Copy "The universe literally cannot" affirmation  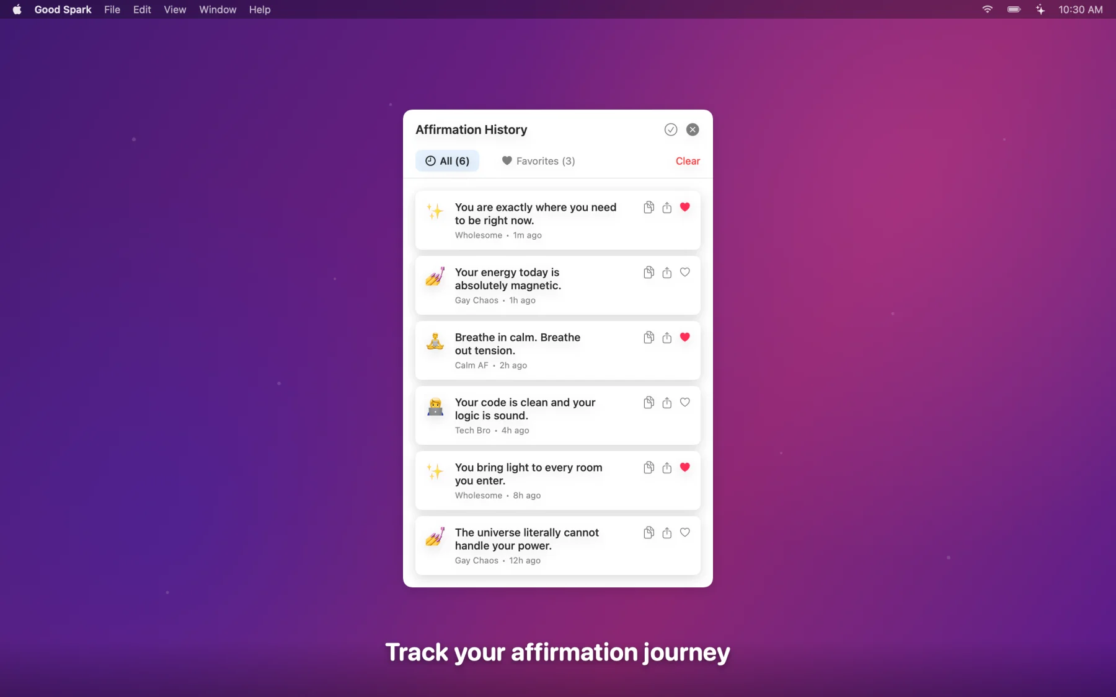[x=649, y=533]
